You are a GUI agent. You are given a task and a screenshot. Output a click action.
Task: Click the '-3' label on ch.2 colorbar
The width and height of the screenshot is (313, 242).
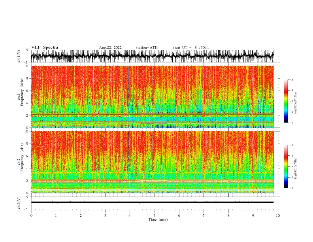[292, 145]
